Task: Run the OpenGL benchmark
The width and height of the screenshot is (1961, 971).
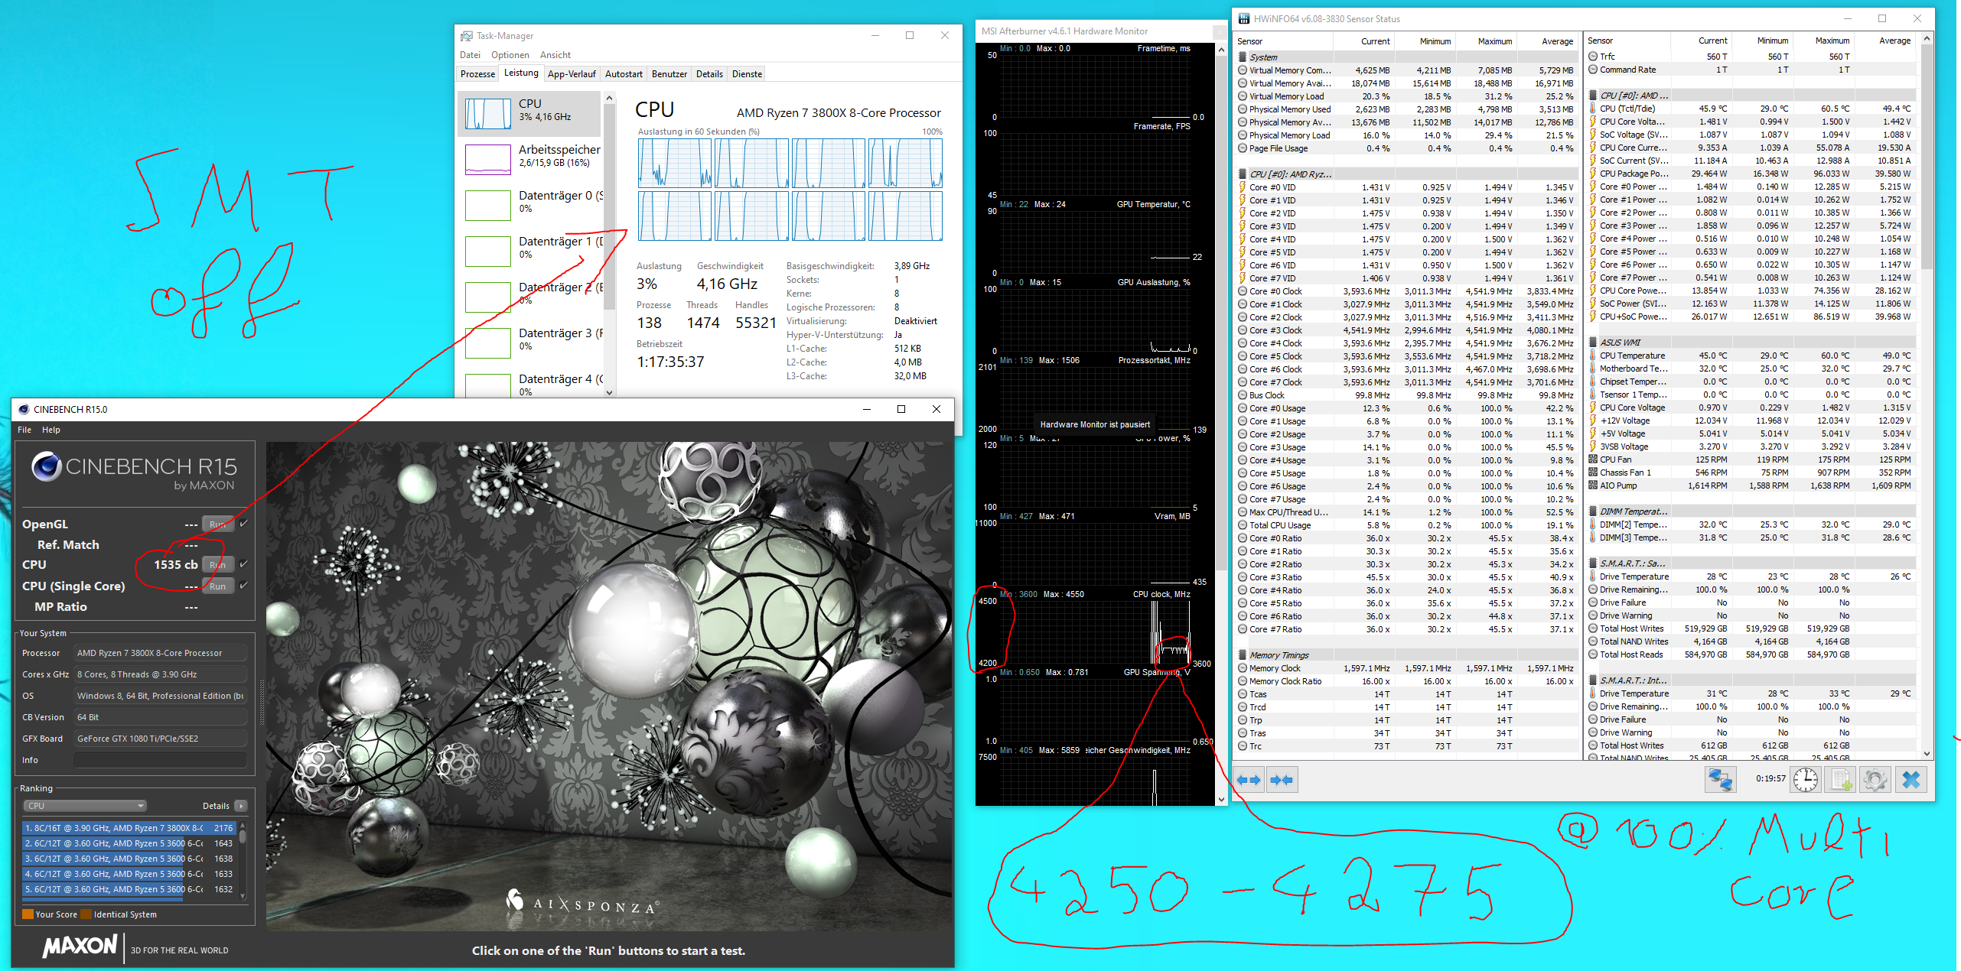Action: [218, 524]
